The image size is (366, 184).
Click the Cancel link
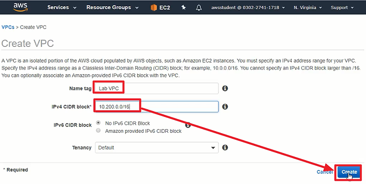(325, 172)
